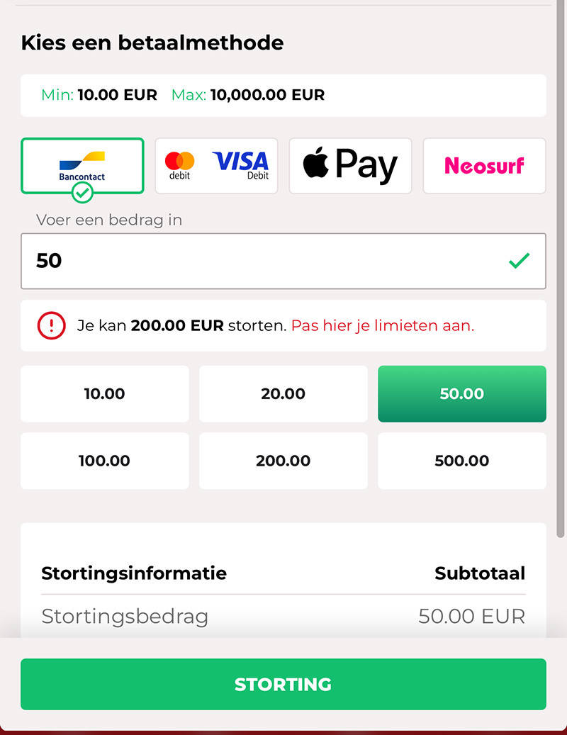The width and height of the screenshot is (567, 735).
Task: Click the green checkmark in the amount field
Action: pyautogui.click(x=519, y=261)
